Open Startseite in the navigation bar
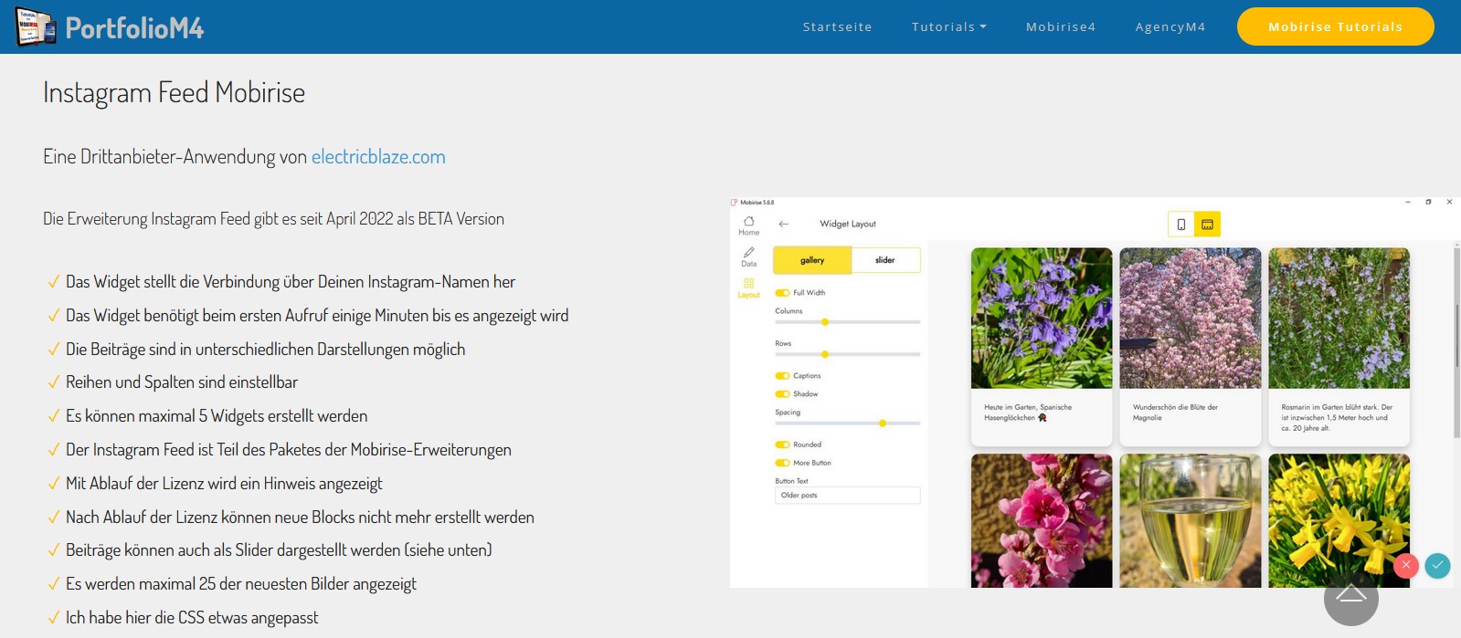Screen dimensions: 1461x638 coord(837,27)
